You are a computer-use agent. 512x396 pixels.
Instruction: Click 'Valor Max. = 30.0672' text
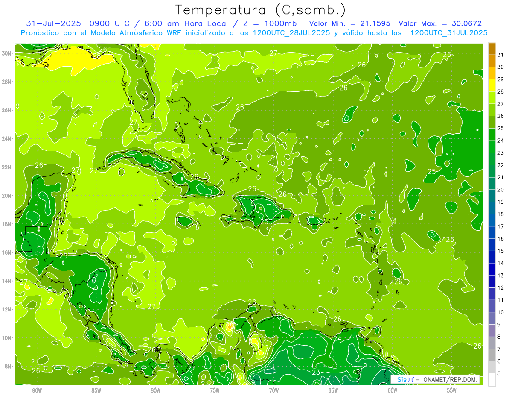440,23
